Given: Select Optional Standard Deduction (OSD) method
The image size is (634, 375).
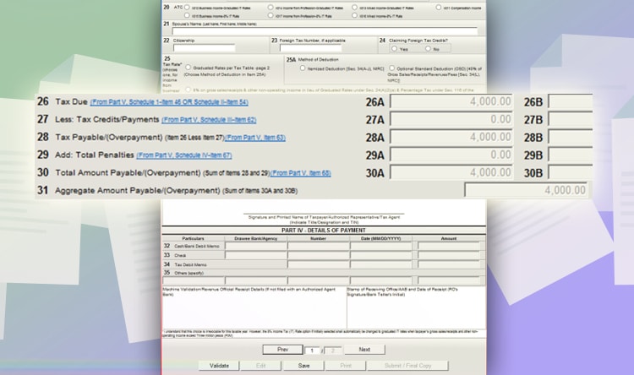Looking at the screenshot, I should (391, 68).
